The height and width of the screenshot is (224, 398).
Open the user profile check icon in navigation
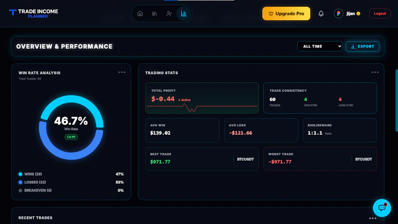pos(169,13)
